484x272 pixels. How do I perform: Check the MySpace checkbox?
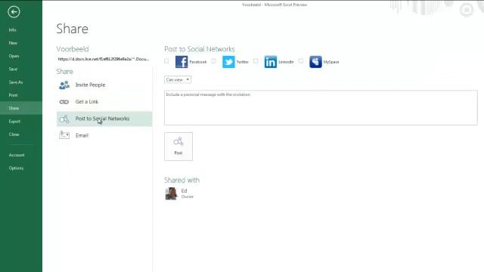pyautogui.click(x=301, y=61)
